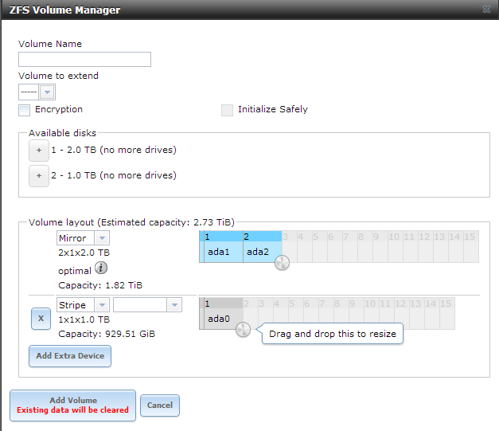499x431 pixels.
Task: Close the ZFS Volume Manager dialog
Action: 486,10
